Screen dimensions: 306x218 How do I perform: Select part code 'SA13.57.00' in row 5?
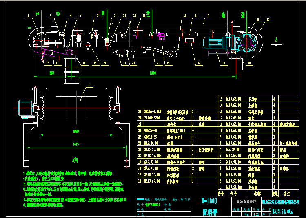233,162
